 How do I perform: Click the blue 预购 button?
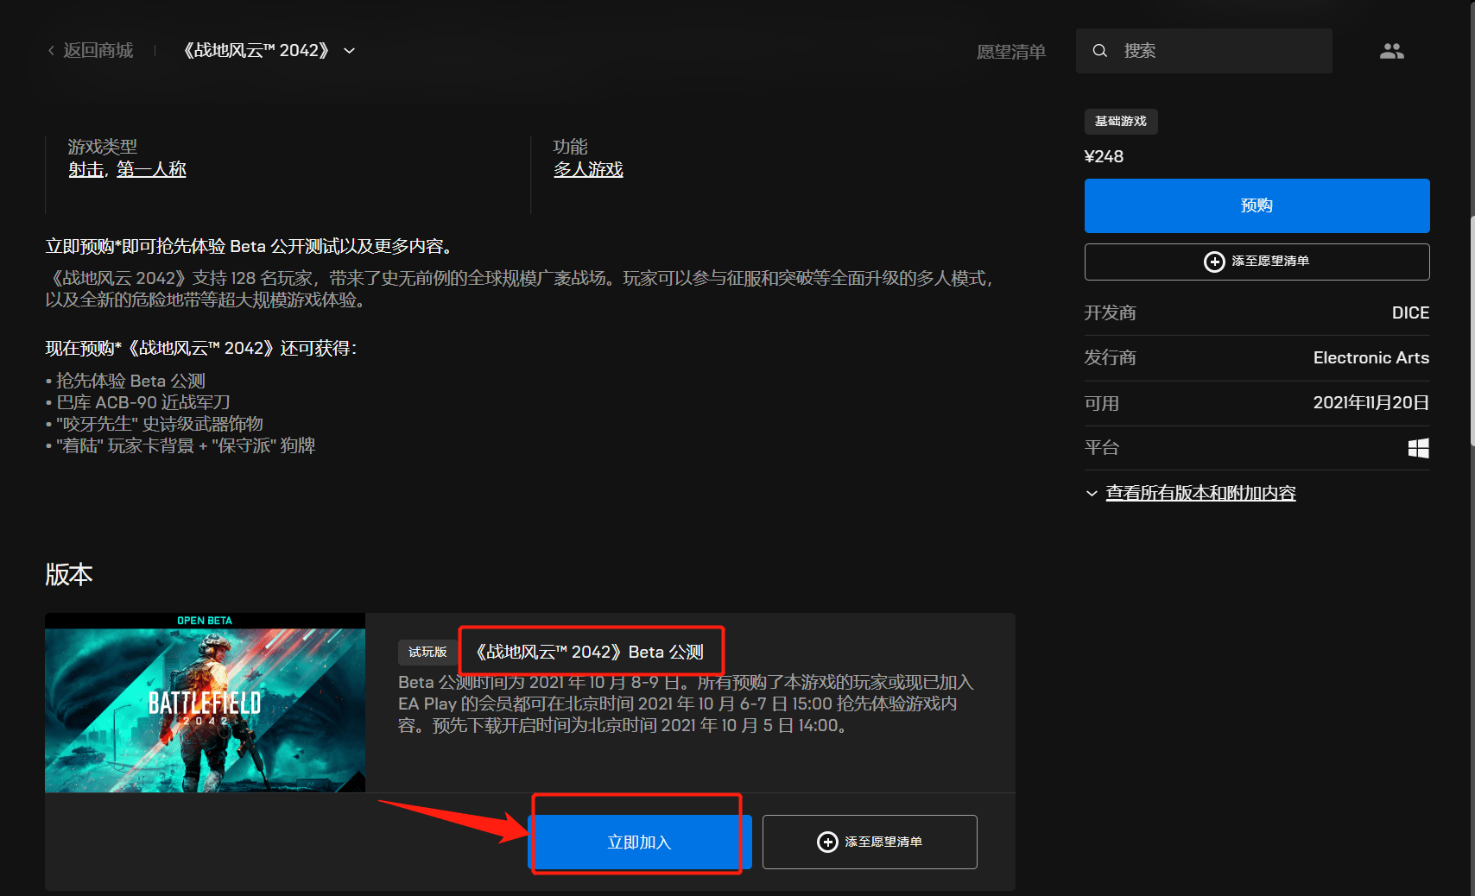pyautogui.click(x=1257, y=205)
